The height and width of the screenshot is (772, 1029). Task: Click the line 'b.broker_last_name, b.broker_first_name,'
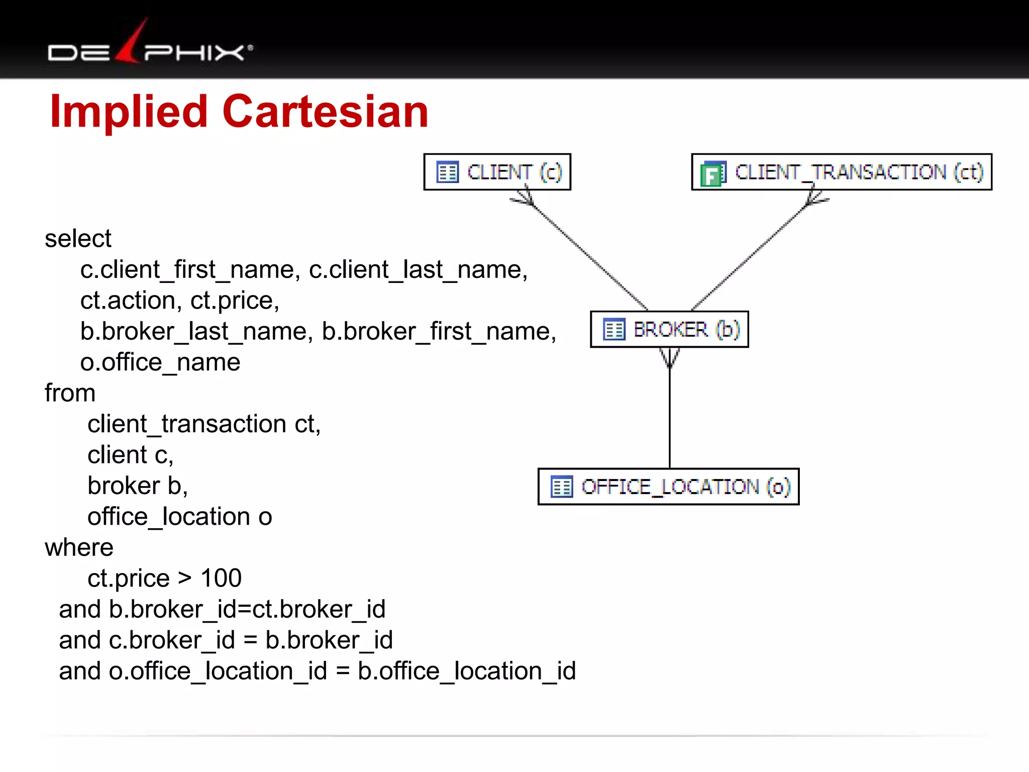pyautogui.click(x=318, y=332)
